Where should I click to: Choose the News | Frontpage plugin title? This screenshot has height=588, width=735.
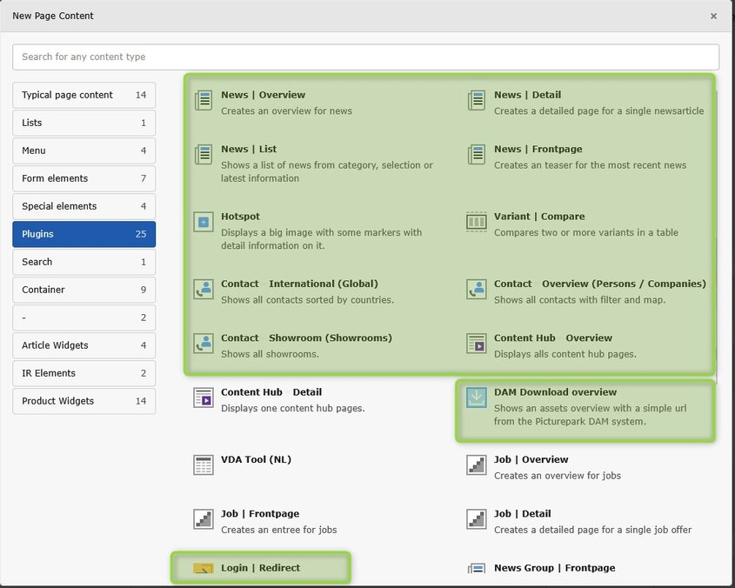pyautogui.click(x=538, y=149)
